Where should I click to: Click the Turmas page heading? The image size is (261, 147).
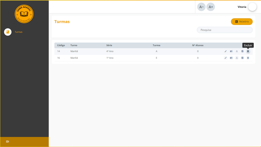62,21
